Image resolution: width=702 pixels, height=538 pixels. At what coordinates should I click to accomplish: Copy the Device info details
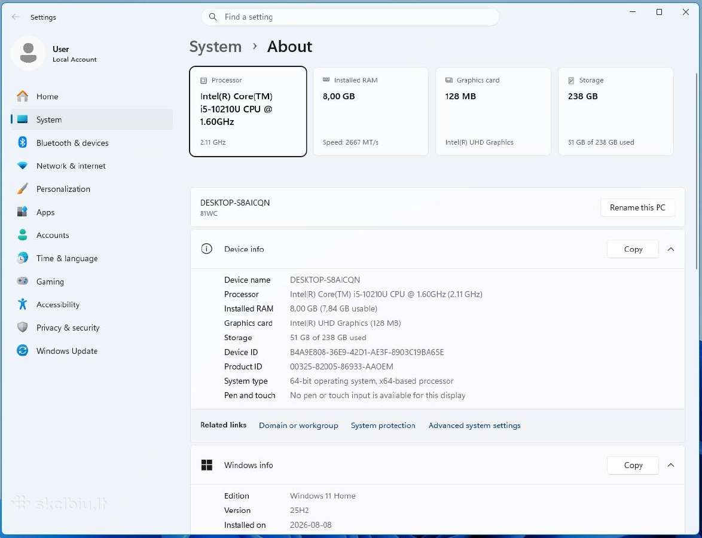click(633, 249)
